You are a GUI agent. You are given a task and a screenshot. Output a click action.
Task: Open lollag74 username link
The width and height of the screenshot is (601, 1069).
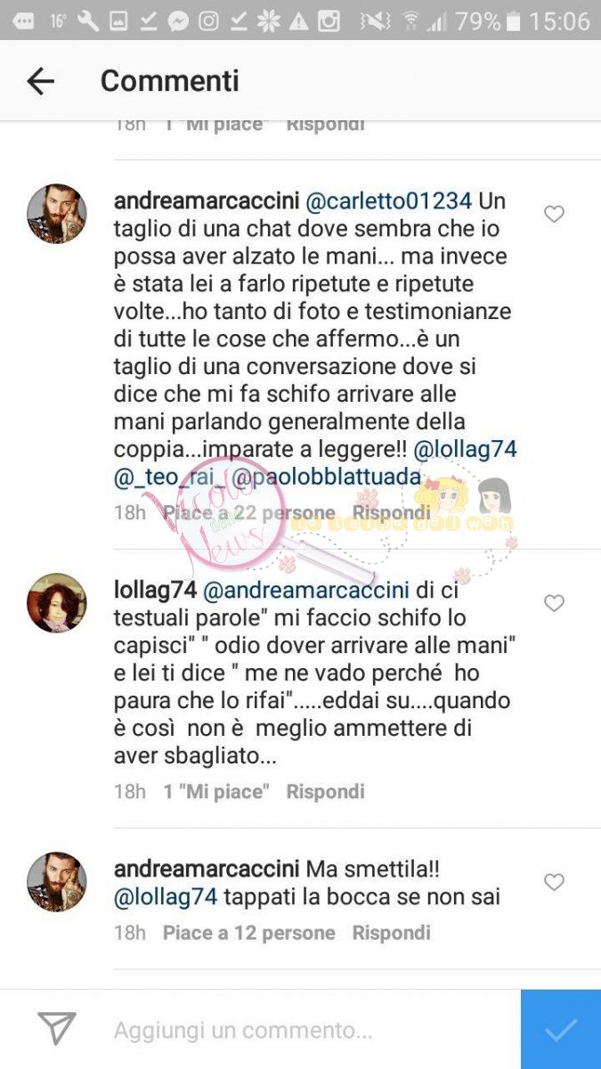(x=155, y=590)
